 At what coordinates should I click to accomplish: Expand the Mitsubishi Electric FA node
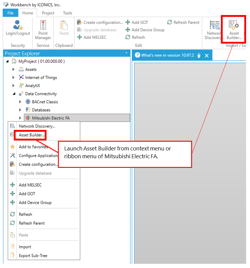(x=20, y=118)
